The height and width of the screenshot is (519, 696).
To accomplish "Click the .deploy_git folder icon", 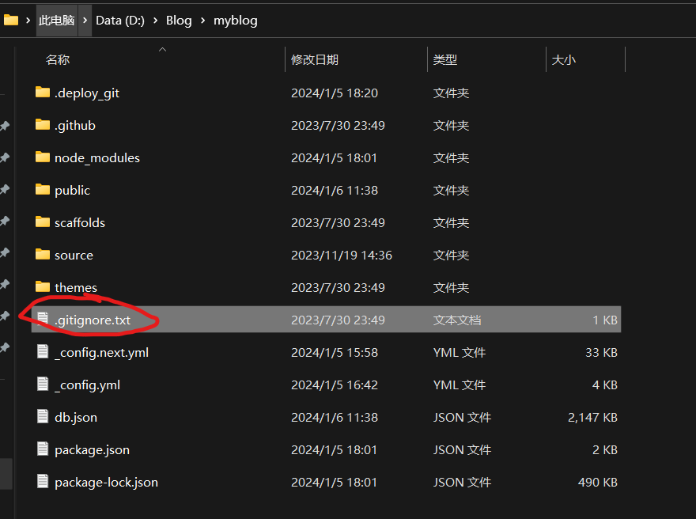I will [x=43, y=93].
